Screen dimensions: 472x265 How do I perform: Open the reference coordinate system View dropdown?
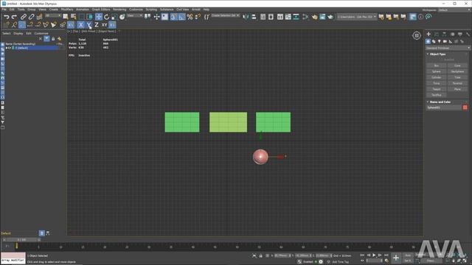click(x=135, y=15)
